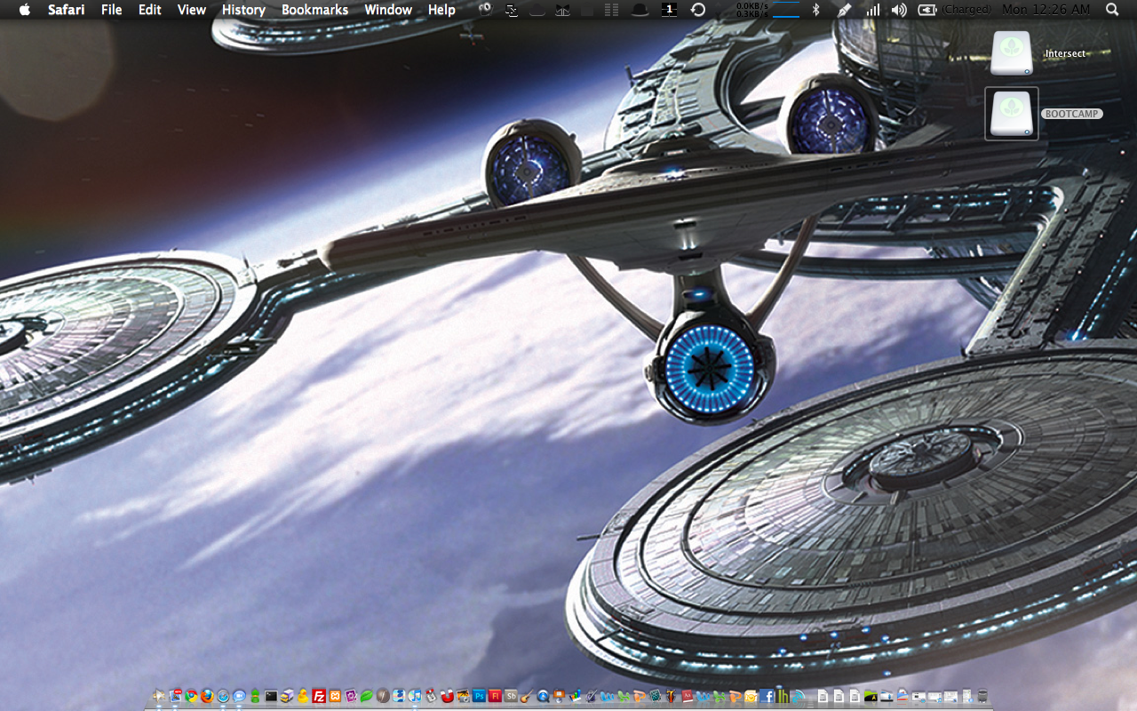Click the red magnet icon in Dock
1137x711 pixels.
[x=447, y=696]
